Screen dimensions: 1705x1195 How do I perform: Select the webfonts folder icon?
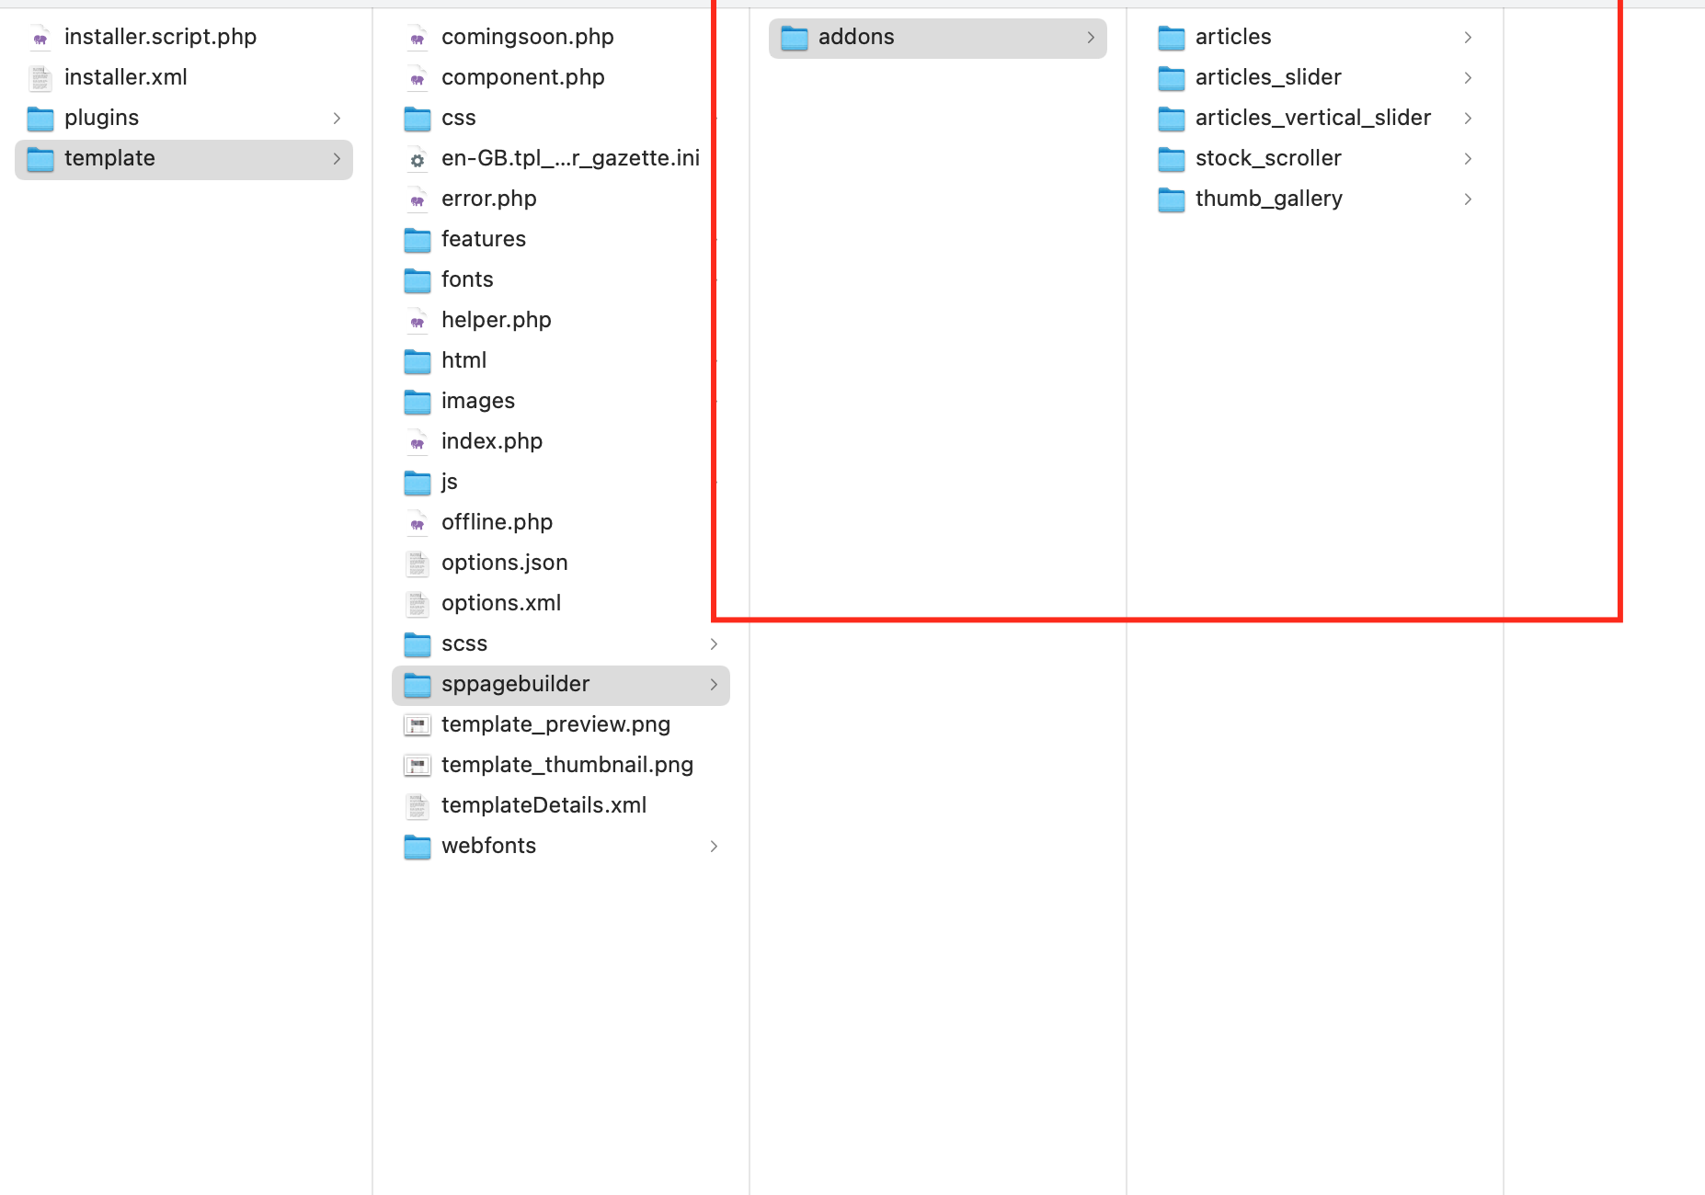[417, 846]
